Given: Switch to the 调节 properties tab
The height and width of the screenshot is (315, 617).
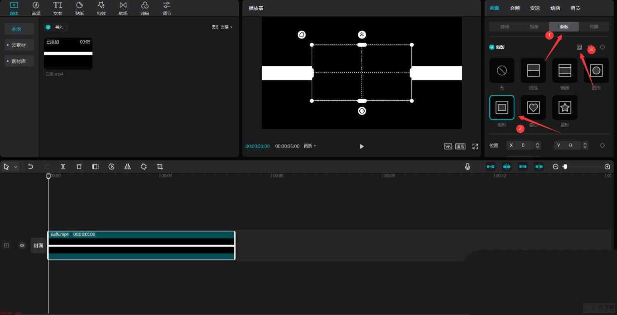Looking at the screenshot, I should coord(575,8).
